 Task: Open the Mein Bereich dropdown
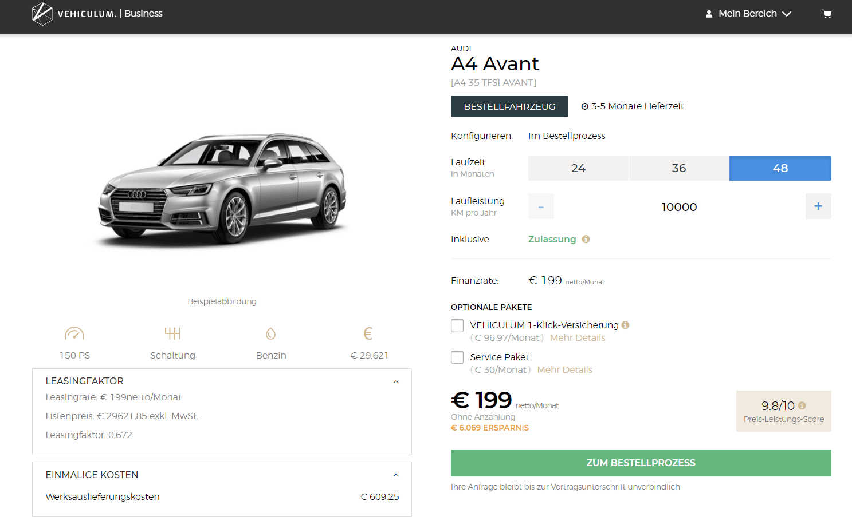(748, 14)
